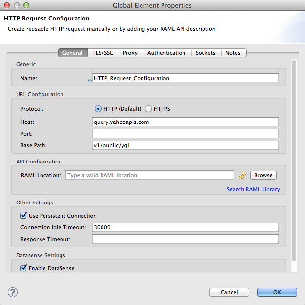Cancel the HTTP request configuration

click(229, 292)
